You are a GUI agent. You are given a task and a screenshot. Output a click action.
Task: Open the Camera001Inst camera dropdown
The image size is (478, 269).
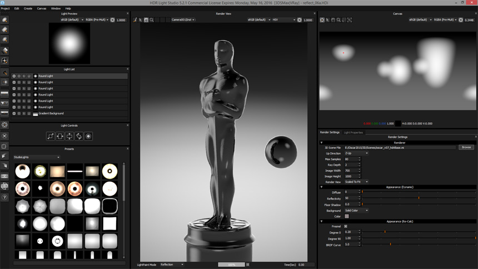183,20
